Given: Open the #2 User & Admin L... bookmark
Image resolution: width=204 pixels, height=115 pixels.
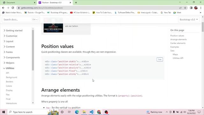Looking at the screenshot, I should pos(80,12).
